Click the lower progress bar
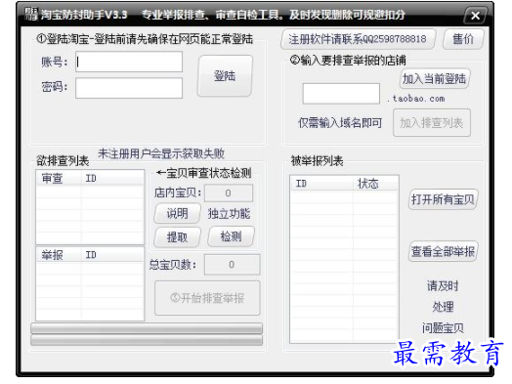Screen dimensions: 512x384 coord(147,340)
